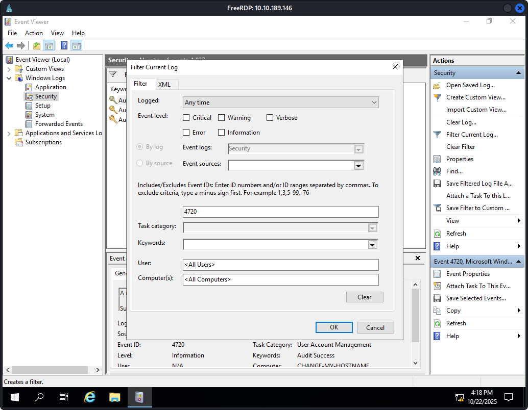The height and width of the screenshot is (410, 528).
Task: Click the Clear button in filter dialog
Action: coord(365,297)
